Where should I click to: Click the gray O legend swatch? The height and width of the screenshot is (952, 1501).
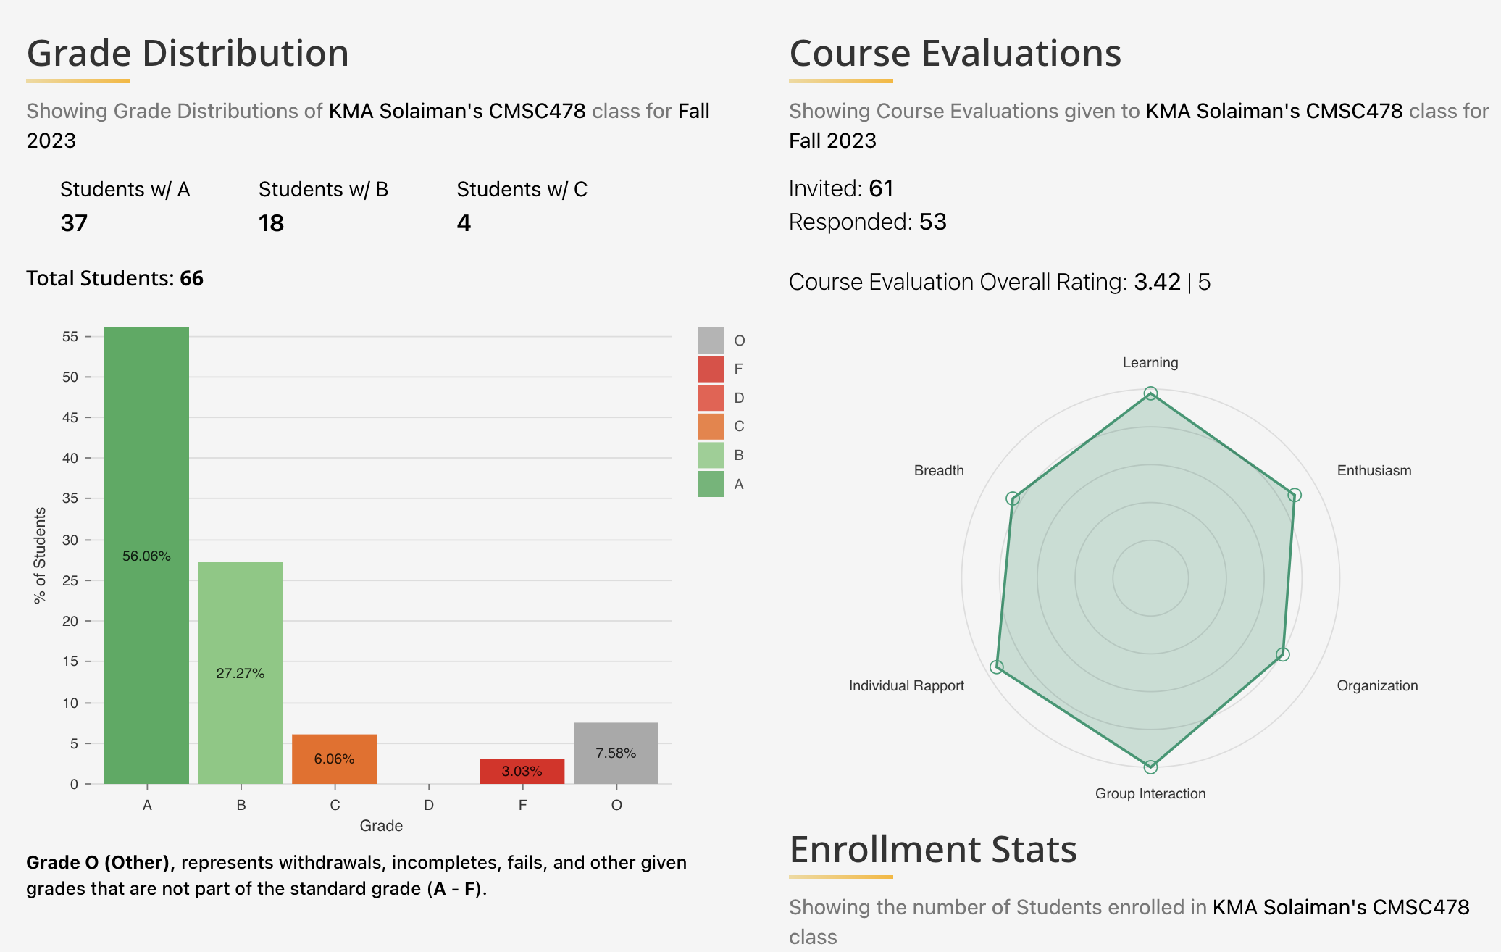(x=710, y=341)
